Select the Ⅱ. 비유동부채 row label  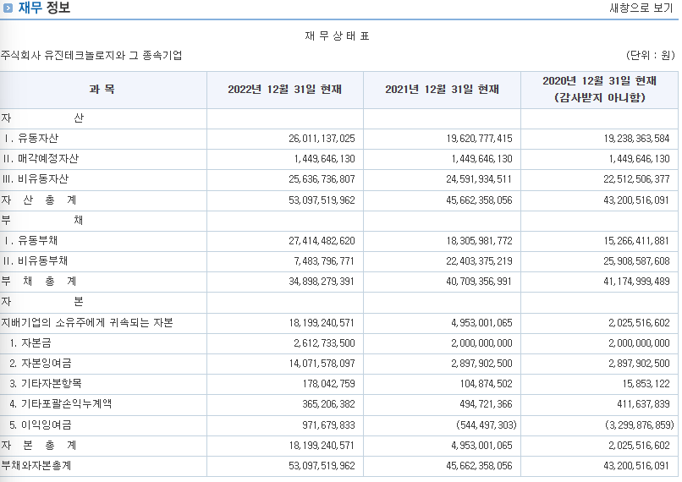36,260
